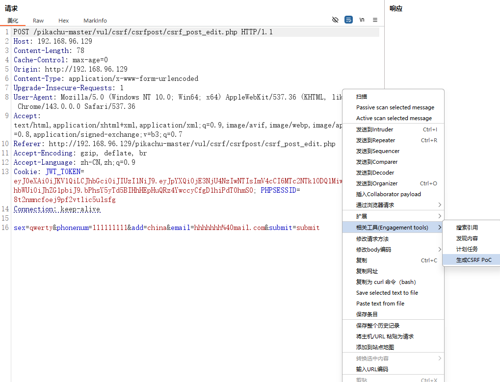Click the Accept-Encoding header line
The height and width of the screenshot is (382, 500).
80,153
